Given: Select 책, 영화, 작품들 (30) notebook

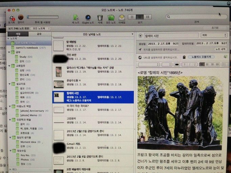Looking at the screenshot, I should [x=29, y=128].
